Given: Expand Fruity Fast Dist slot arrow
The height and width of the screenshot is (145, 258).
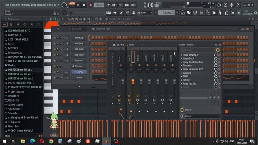Looking at the screenshot, I should coord(181,83).
